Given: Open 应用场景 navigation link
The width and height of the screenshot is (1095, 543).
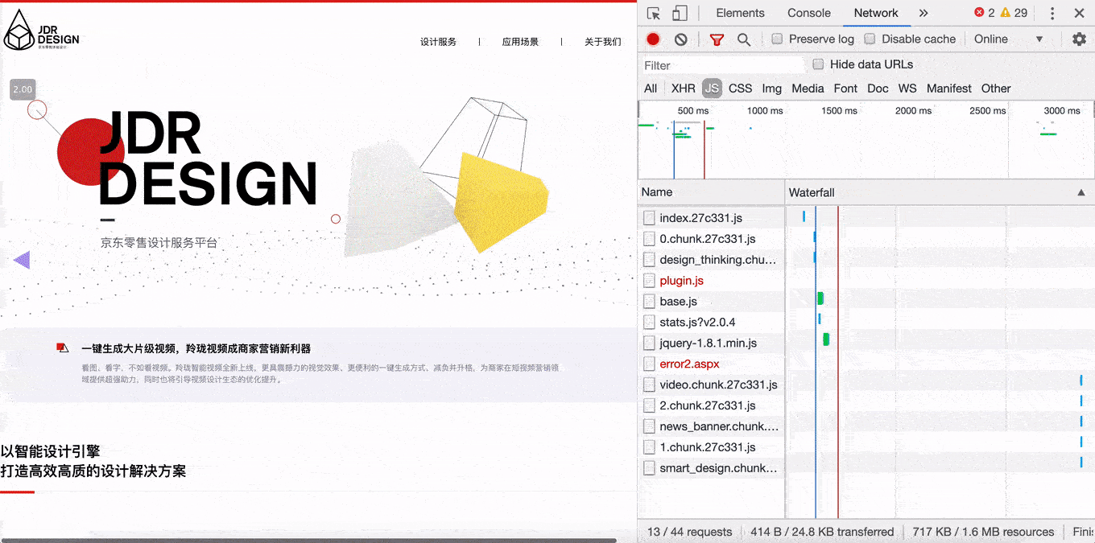Looking at the screenshot, I should click(520, 42).
